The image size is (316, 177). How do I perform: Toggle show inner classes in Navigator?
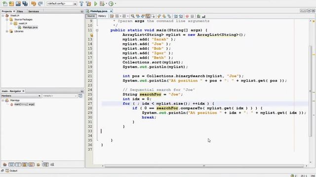[32, 165]
